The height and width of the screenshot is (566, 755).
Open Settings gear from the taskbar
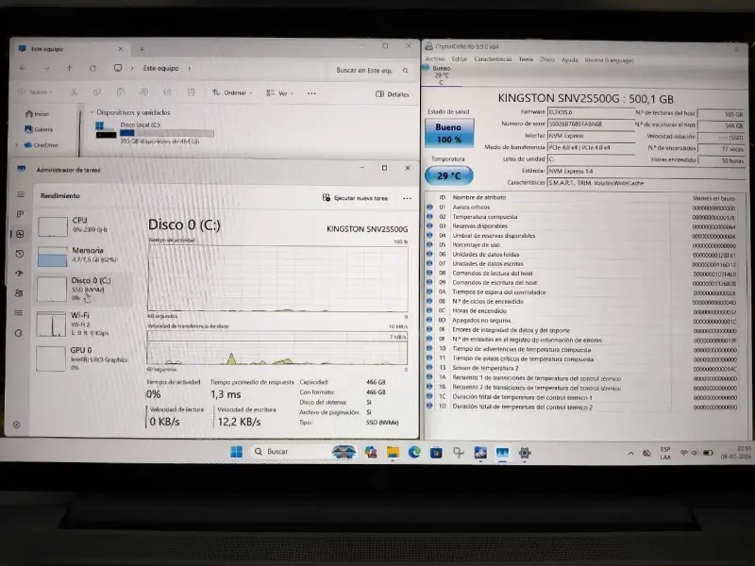click(x=525, y=453)
